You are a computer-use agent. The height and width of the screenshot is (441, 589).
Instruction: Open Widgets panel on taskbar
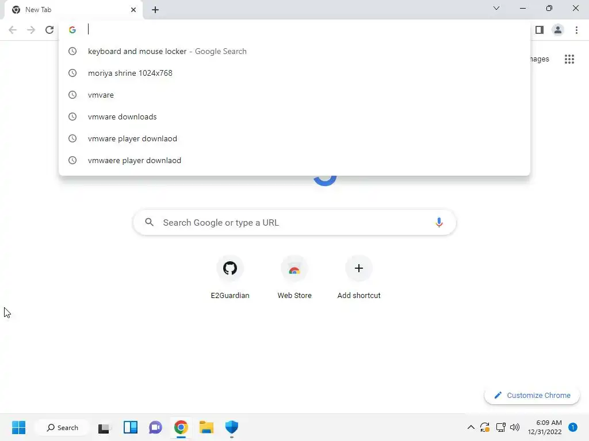coord(131,427)
